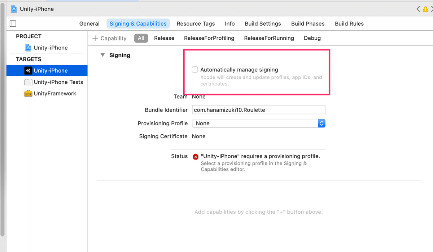Screen dimensions: 433x252
Task: Select the Debug configuration filter
Action: pyautogui.click(x=312, y=38)
